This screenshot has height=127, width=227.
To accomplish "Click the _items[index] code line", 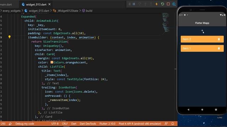I will pyautogui.click(x=57, y=75).
